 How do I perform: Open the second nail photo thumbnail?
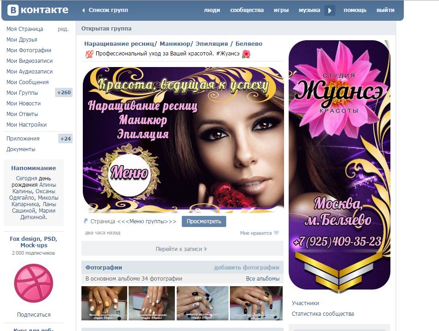click(x=152, y=303)
